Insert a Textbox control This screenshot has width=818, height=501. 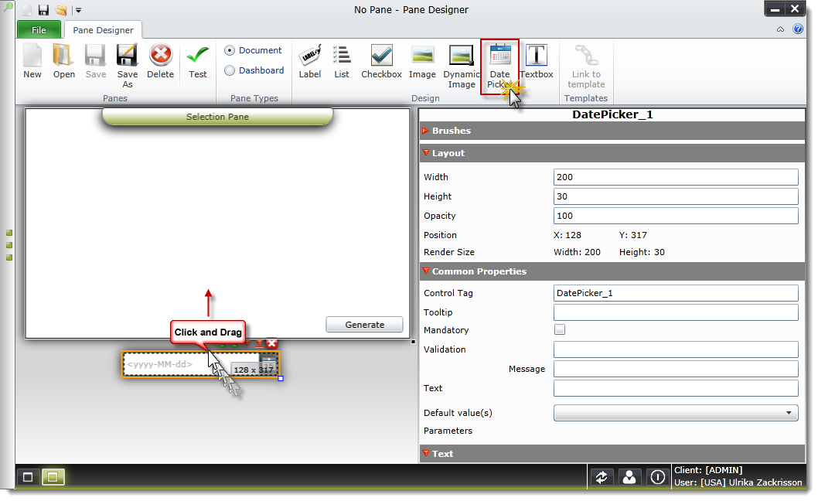(x=537, y=62)
